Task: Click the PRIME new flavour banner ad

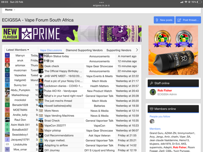Action: 72,34
